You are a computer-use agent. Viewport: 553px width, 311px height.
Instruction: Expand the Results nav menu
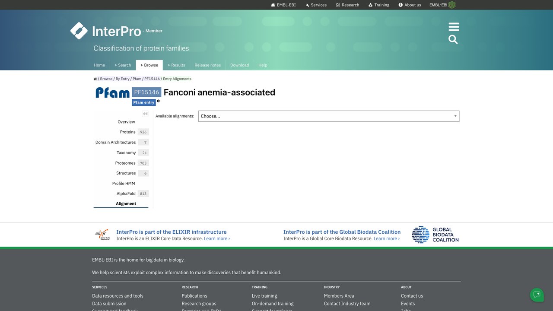(x=177, y=65)
